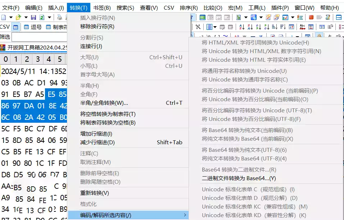The image size is (344, 220).
Task: Click the magic wand icon in toolbar
Action: pyautogui.click(x=198, y=27)
